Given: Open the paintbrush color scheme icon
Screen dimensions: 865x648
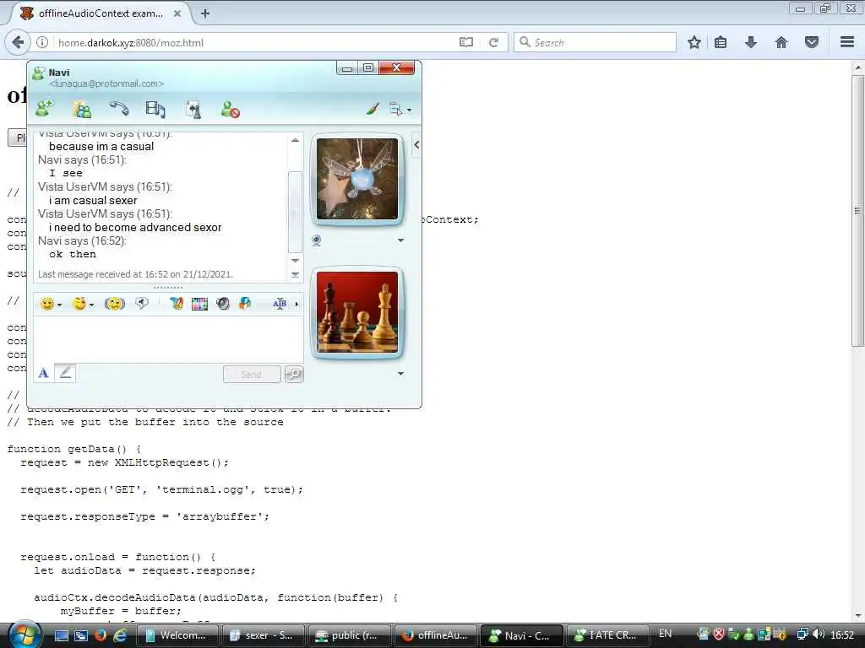Looking at the screenshot, I should [x=373, y=109].
